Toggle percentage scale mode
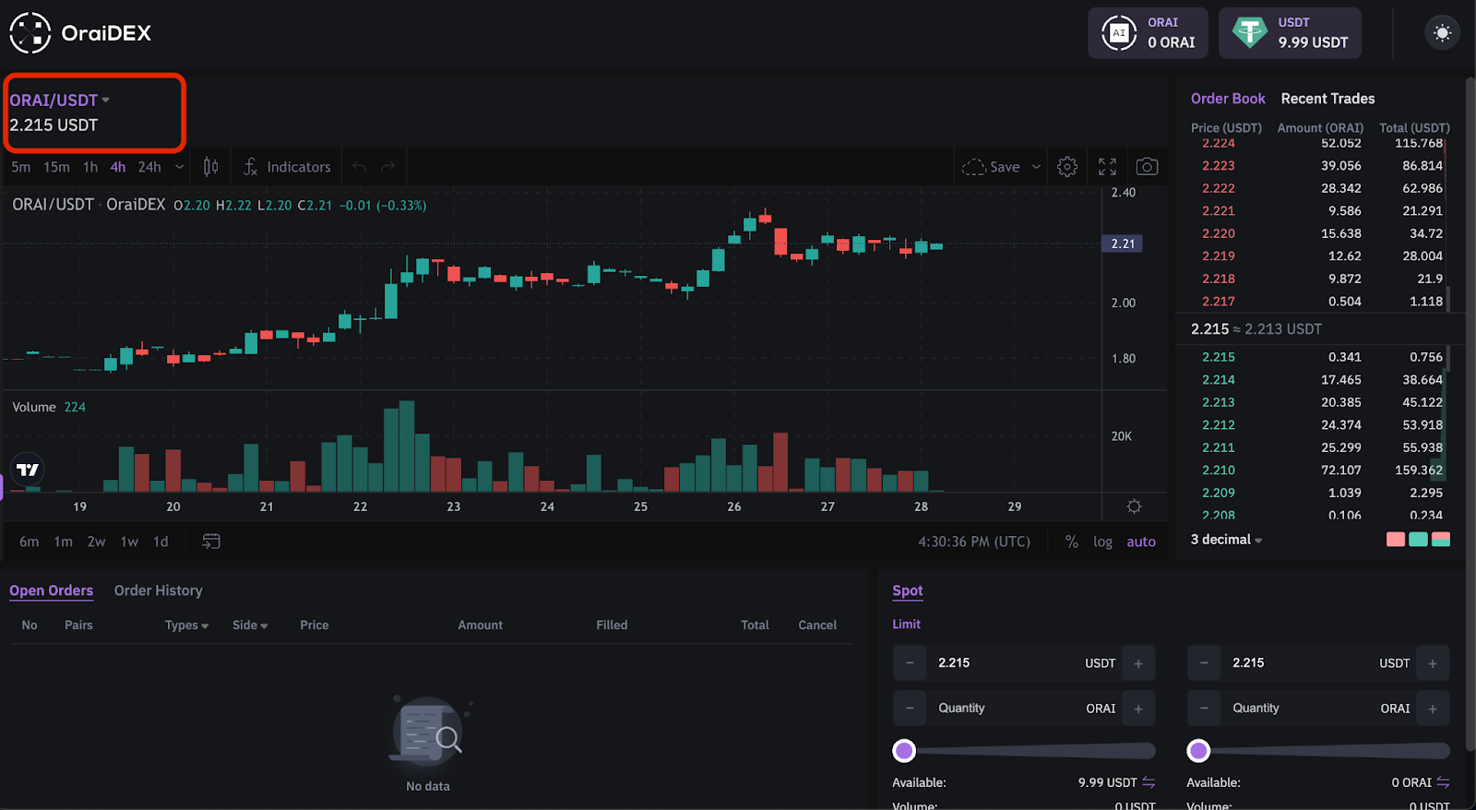The image size is (1476, 810). [x=1072, y=542]
